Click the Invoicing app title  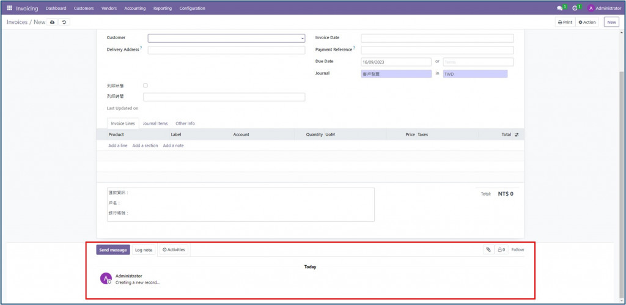(27, 8)
